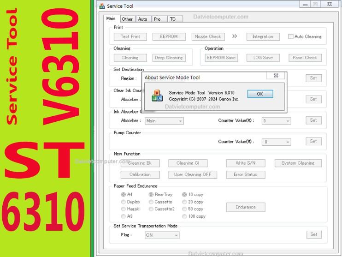Select the Duplex radio button
Viewport: 342px width, 257px height.
[x=124, y=202]
